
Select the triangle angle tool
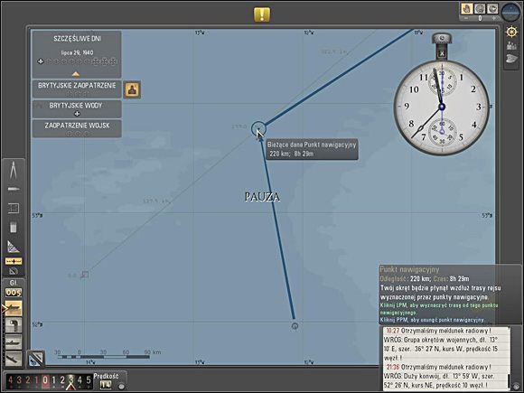pyautogui.click(x=13, y=247)
